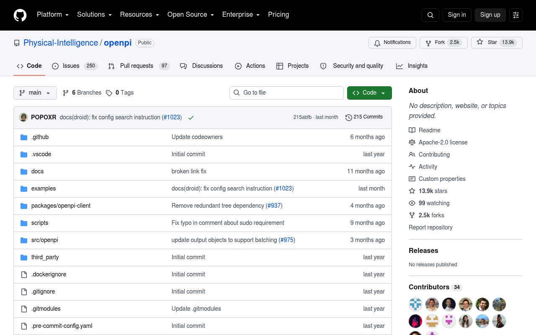The image size is (536, 335).
Task: Open the 'Update codeowners' commit message
Action: 197,137
